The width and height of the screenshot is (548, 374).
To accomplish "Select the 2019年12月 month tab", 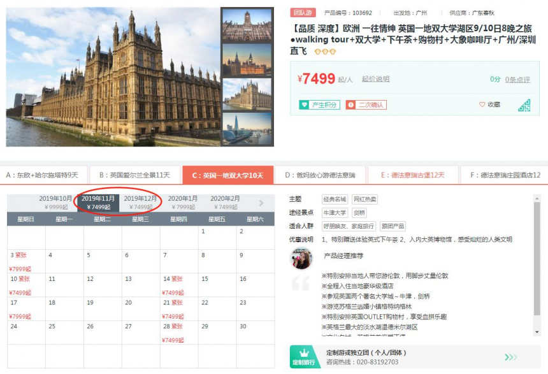I will pyautogui.click(x=140, y=203).
